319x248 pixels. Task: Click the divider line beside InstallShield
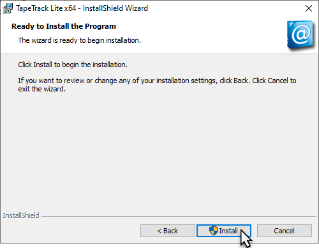(179, 217)
